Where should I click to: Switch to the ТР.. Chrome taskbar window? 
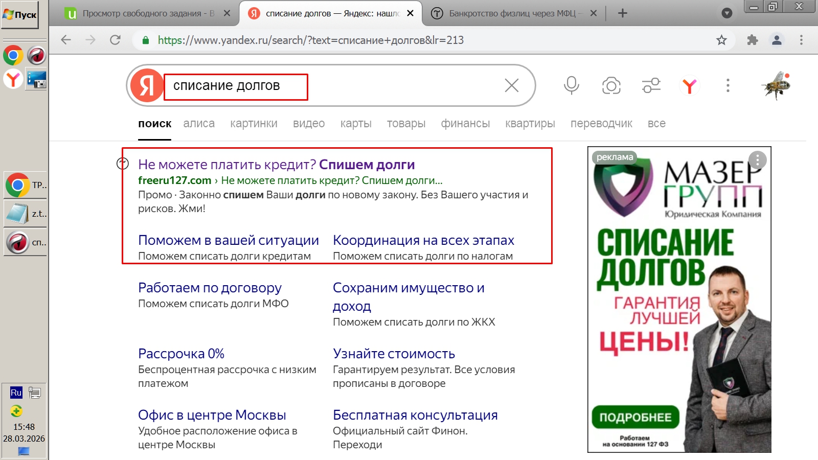(x=25, y=185)
